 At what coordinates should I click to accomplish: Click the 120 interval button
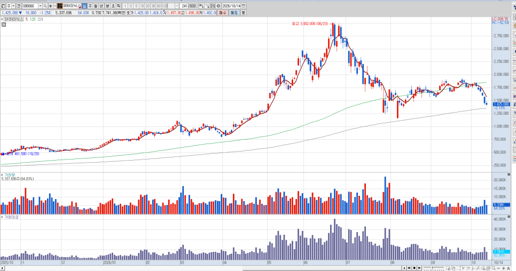(165, 6)
